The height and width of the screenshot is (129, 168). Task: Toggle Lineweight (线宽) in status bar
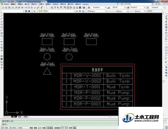[x=71, y=128]
